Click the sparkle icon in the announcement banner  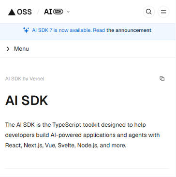(26, 30)
